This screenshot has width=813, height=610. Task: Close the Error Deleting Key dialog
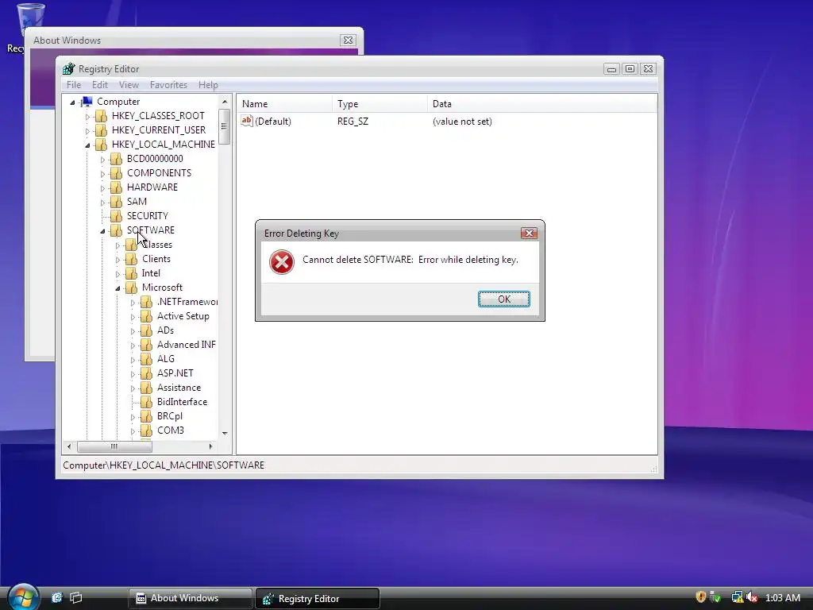click(528, 234)
